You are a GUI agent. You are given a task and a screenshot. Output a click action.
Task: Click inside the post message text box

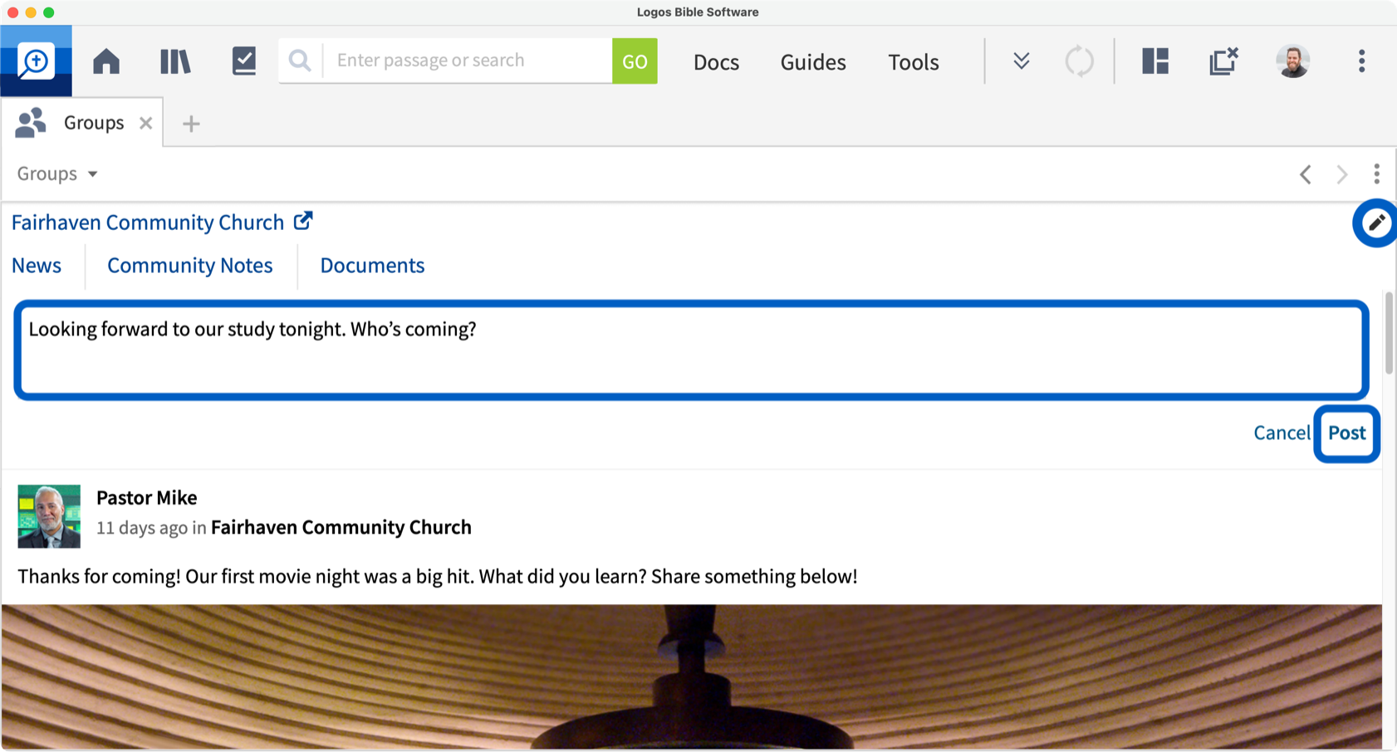(x=691, y=350)
